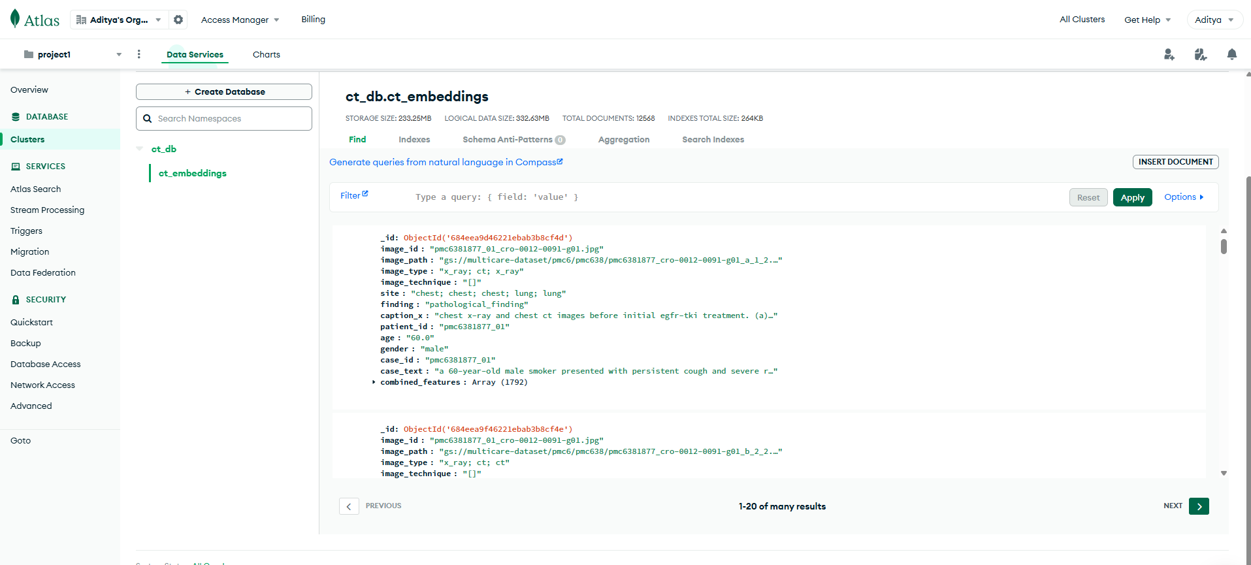Switch to the Charts tab
Image resolution: width=1251 pixels, height=565 pixels.
[x=267, y=54]
